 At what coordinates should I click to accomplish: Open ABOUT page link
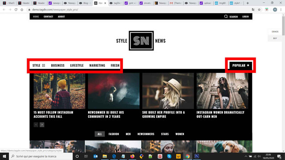click(x=61, y=16)
